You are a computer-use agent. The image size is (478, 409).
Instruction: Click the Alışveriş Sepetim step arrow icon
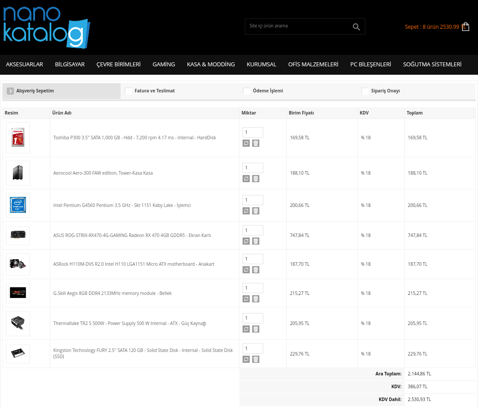[x=10, y=91]
